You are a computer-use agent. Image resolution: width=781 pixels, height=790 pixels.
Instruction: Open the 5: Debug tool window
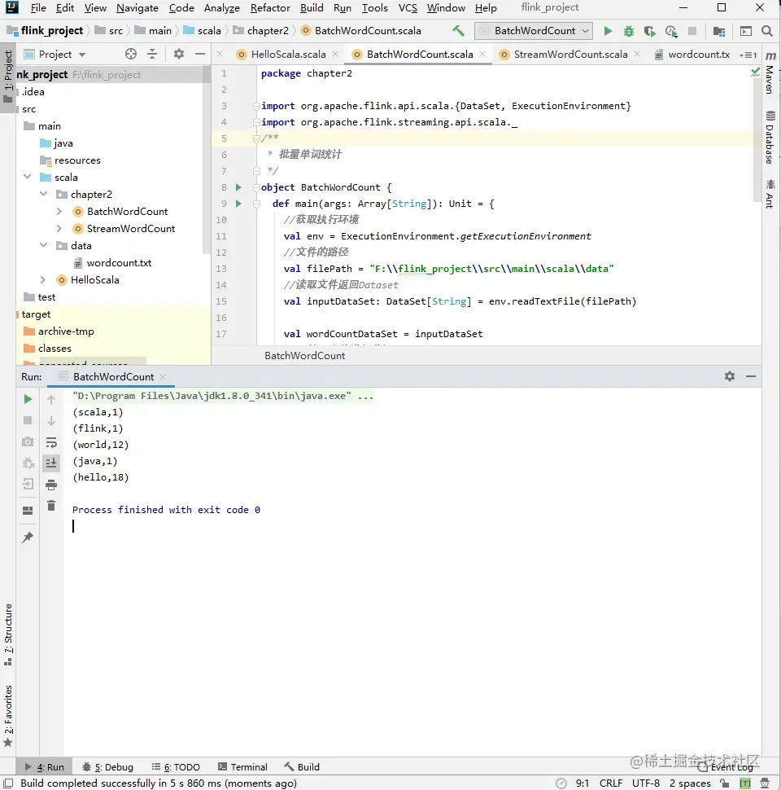[107, 767]
